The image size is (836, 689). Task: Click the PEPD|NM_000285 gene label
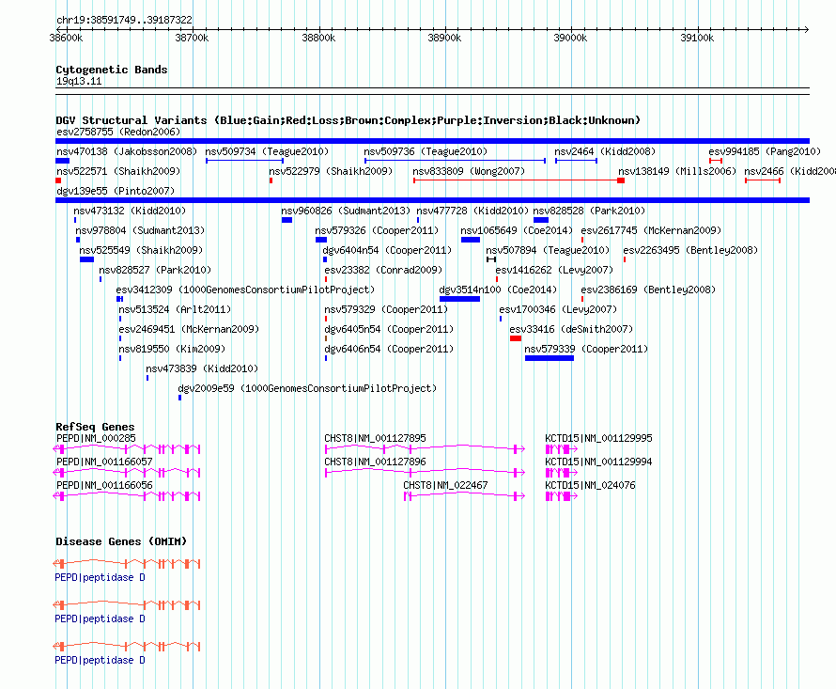coord(96,438)
